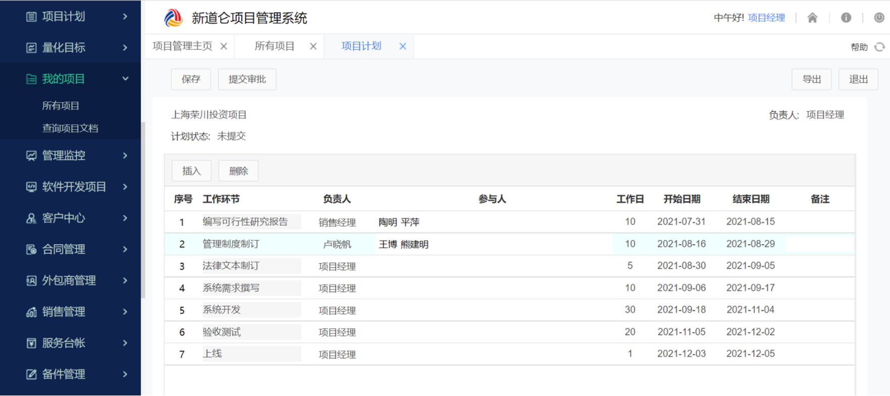This screenshot has width=890, height=396.
Task: Click participants 王博 熊建明
Action: pyautogui.click(x=404, y=245)
